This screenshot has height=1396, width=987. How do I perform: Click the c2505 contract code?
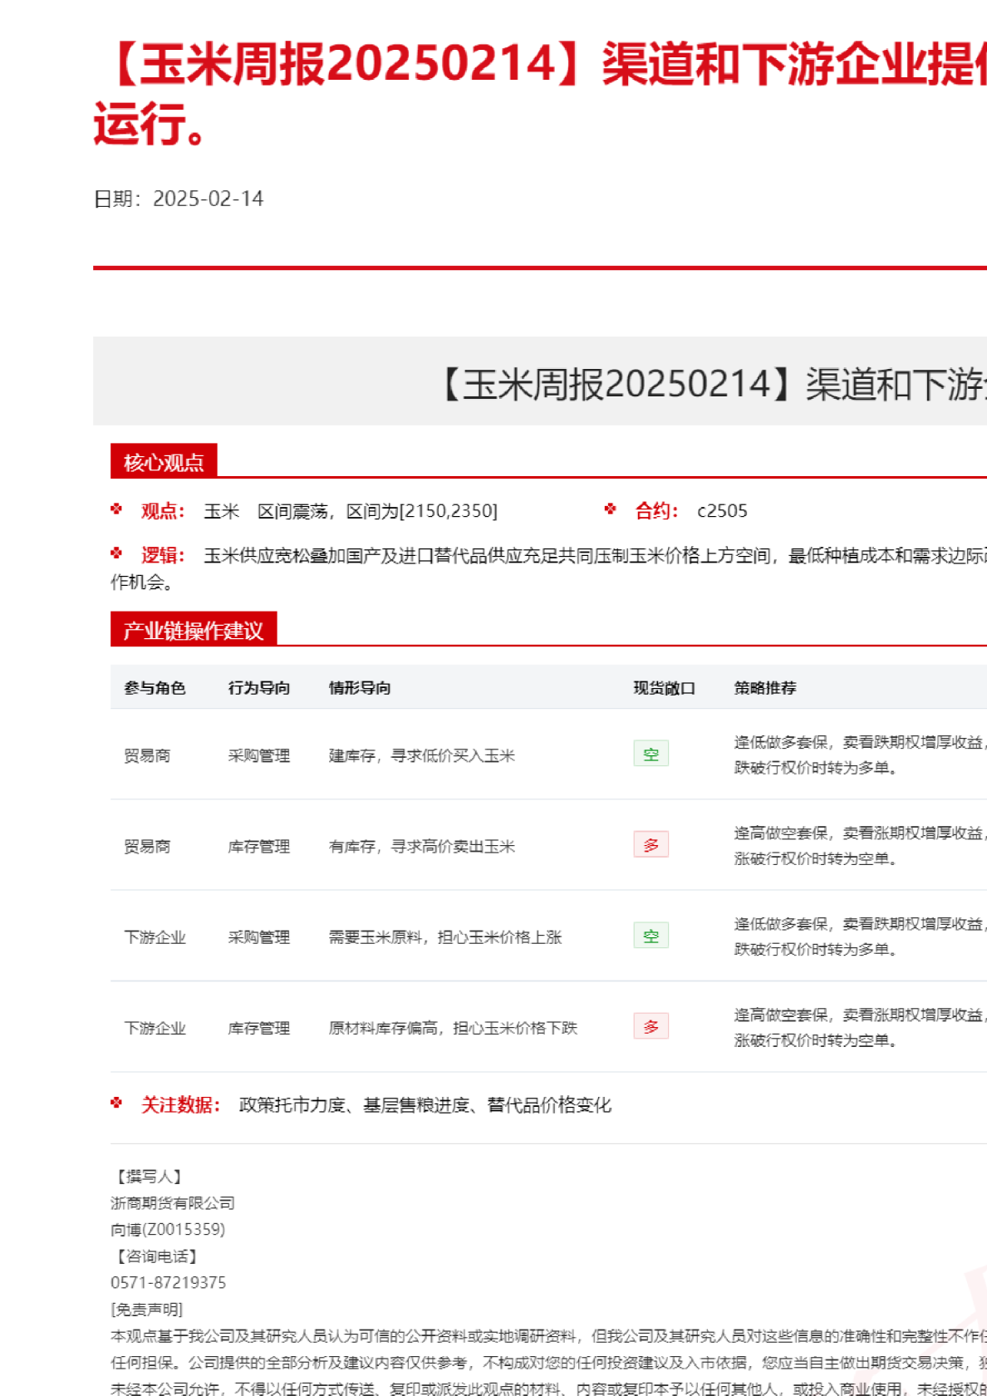click(722, 511)
